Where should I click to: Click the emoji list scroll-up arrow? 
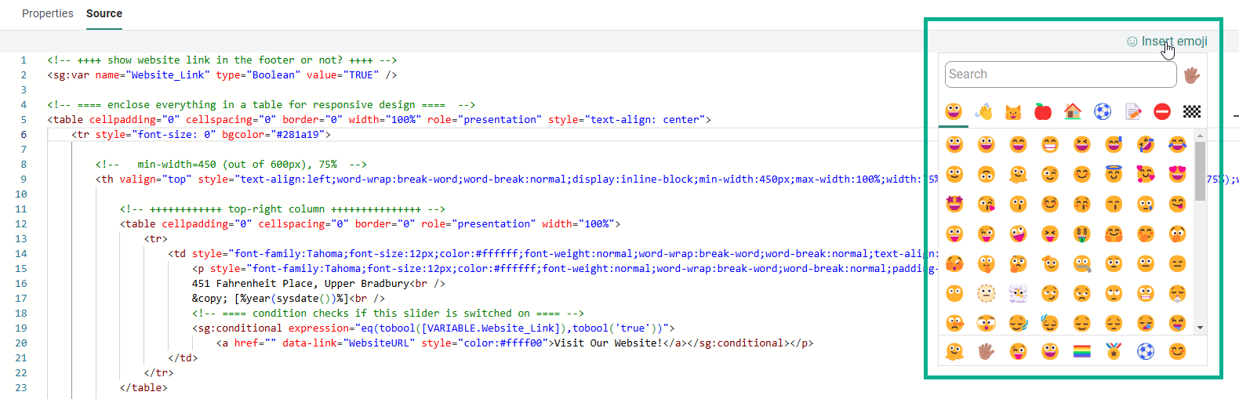point(1200,136)
